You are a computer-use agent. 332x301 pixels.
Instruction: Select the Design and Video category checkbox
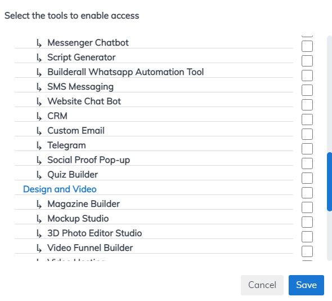pos(307,192)
